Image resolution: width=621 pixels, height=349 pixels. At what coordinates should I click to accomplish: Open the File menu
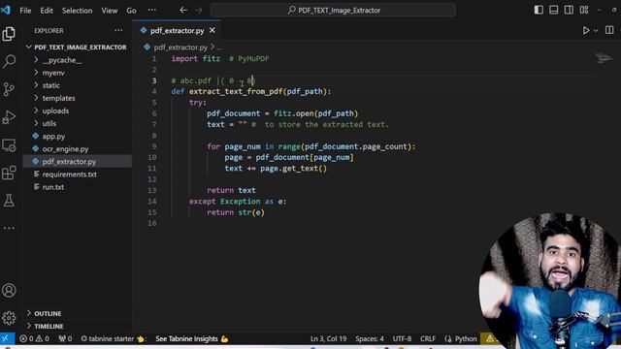pyautogui.click(x=25, y=11)
